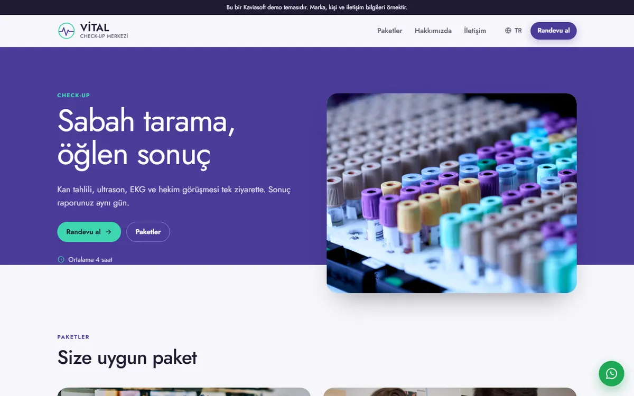Click the green hero Randevu al button
The height and width of the screenshot is (396, 634).
tap(89, 232)
